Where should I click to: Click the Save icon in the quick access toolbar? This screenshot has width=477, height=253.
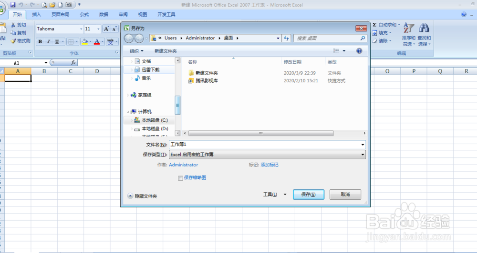coord(13,5)
